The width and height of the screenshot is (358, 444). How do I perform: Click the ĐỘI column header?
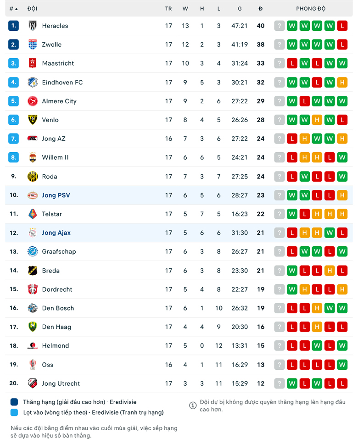32,9
